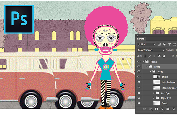This screenshot has height=116, width=177.
Task: Hide the Freda group visibility eye
Action: [139, 62]
